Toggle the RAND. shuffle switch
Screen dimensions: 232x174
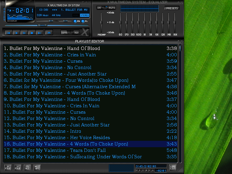point(65,33)
